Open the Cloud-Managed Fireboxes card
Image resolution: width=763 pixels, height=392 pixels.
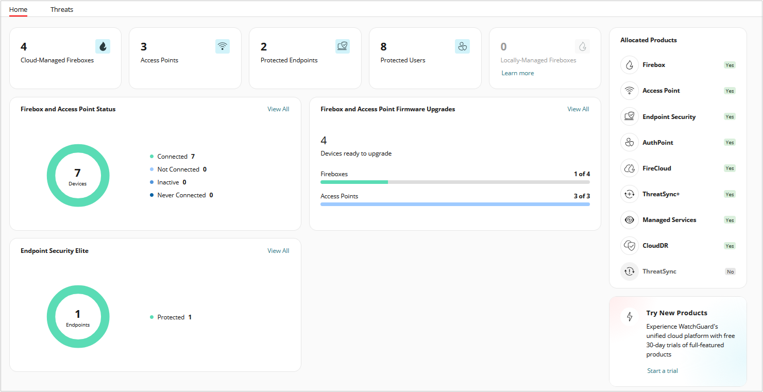65,58
